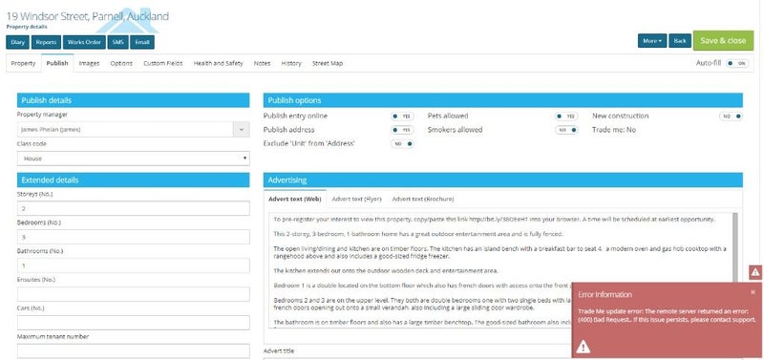View the Notes tab
The image size is (764, 360).
pyautogui.click(x=262, y=63)
